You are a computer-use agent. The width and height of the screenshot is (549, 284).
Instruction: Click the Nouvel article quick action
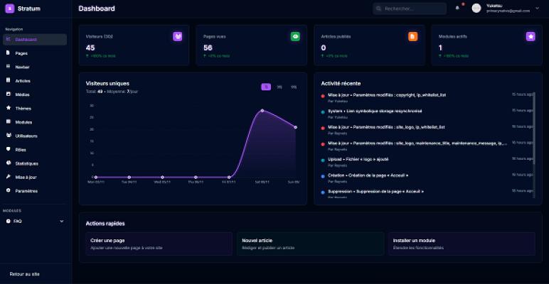310,244
